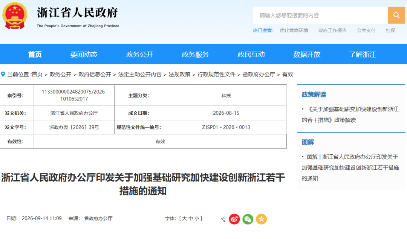The width and height of the screenshot is (407, 239).
Task: Click hot search term 社保
Action: (391, 30)
